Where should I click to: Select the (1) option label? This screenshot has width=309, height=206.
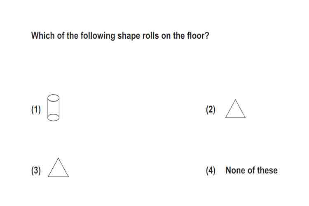[36, 110]
